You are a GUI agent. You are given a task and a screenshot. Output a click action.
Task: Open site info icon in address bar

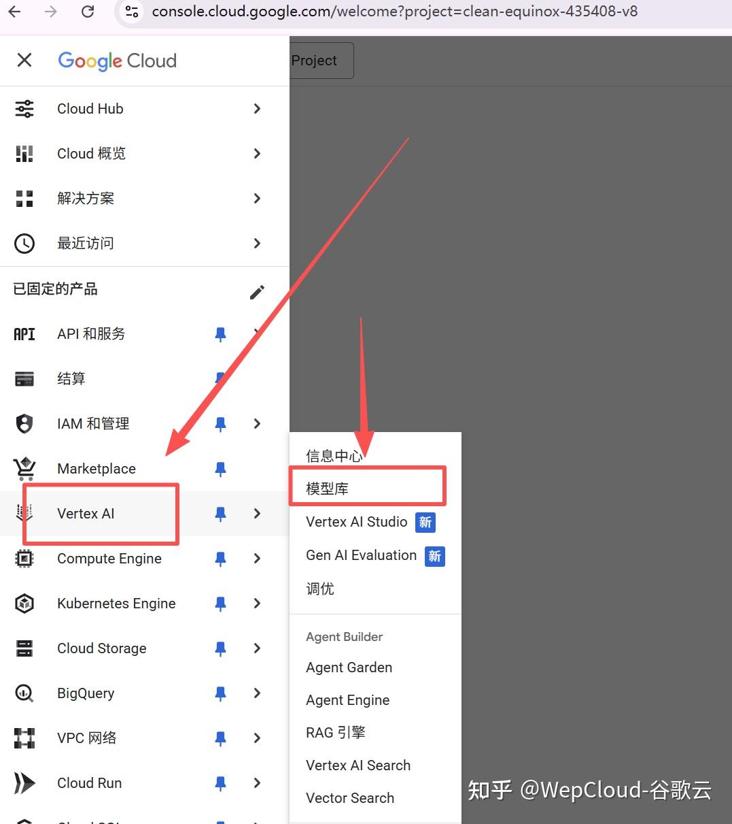[x=132, y=12]
